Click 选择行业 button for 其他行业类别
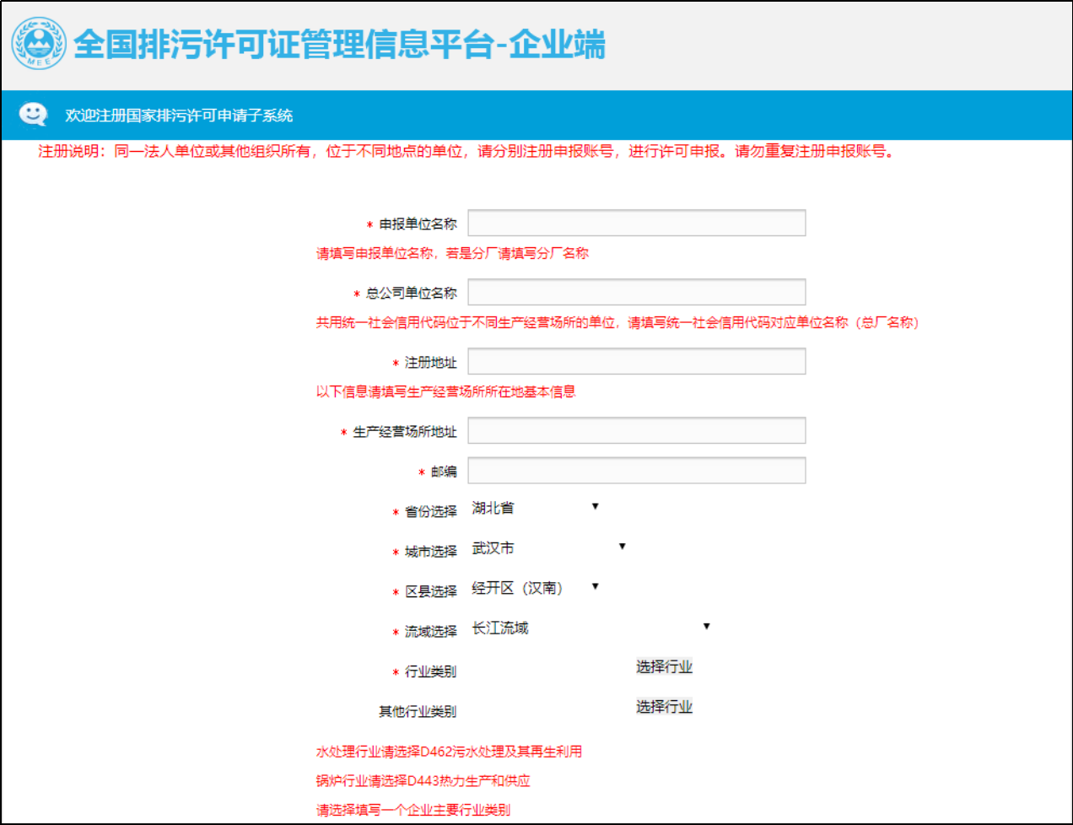The width and height of the screenshot is (1073, 825). (664, 707)
